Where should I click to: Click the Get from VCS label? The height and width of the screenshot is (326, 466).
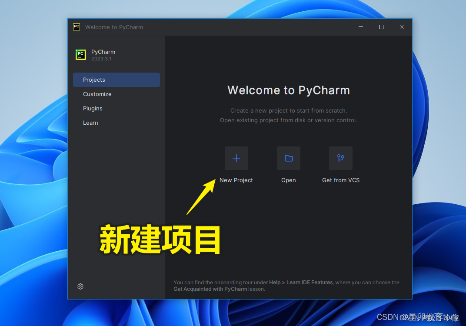[341, 180]
